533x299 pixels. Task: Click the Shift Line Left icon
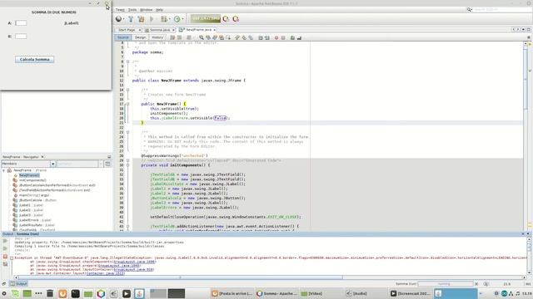click(261, 37)
